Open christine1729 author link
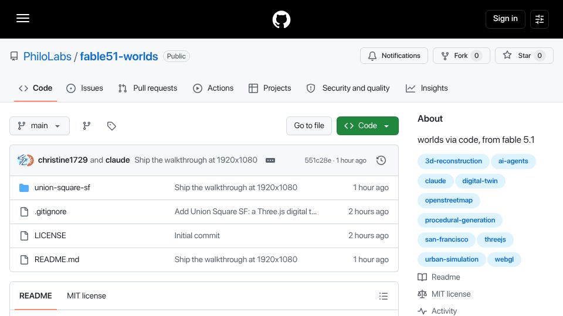The width and height of the screenshot is (563, 316). click(63, 160)
